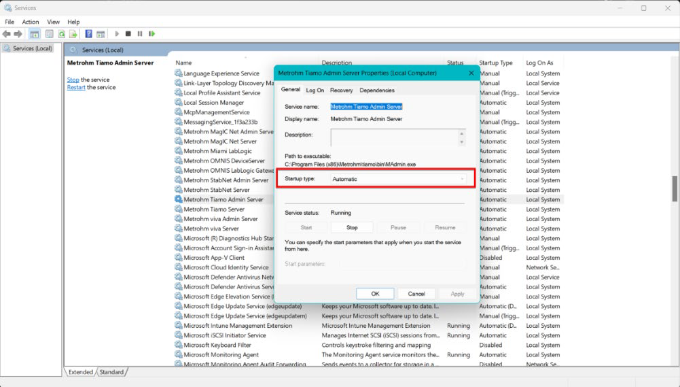This screenshot has width=680, height=387.
Task: Open the File menu
Action: 10,22
